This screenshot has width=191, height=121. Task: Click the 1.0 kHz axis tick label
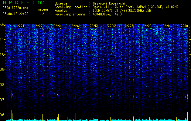click(x=2, y=54)
